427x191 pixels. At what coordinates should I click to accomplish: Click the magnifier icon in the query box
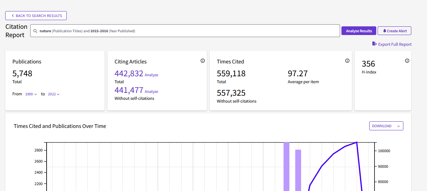[x=35, y=31]
